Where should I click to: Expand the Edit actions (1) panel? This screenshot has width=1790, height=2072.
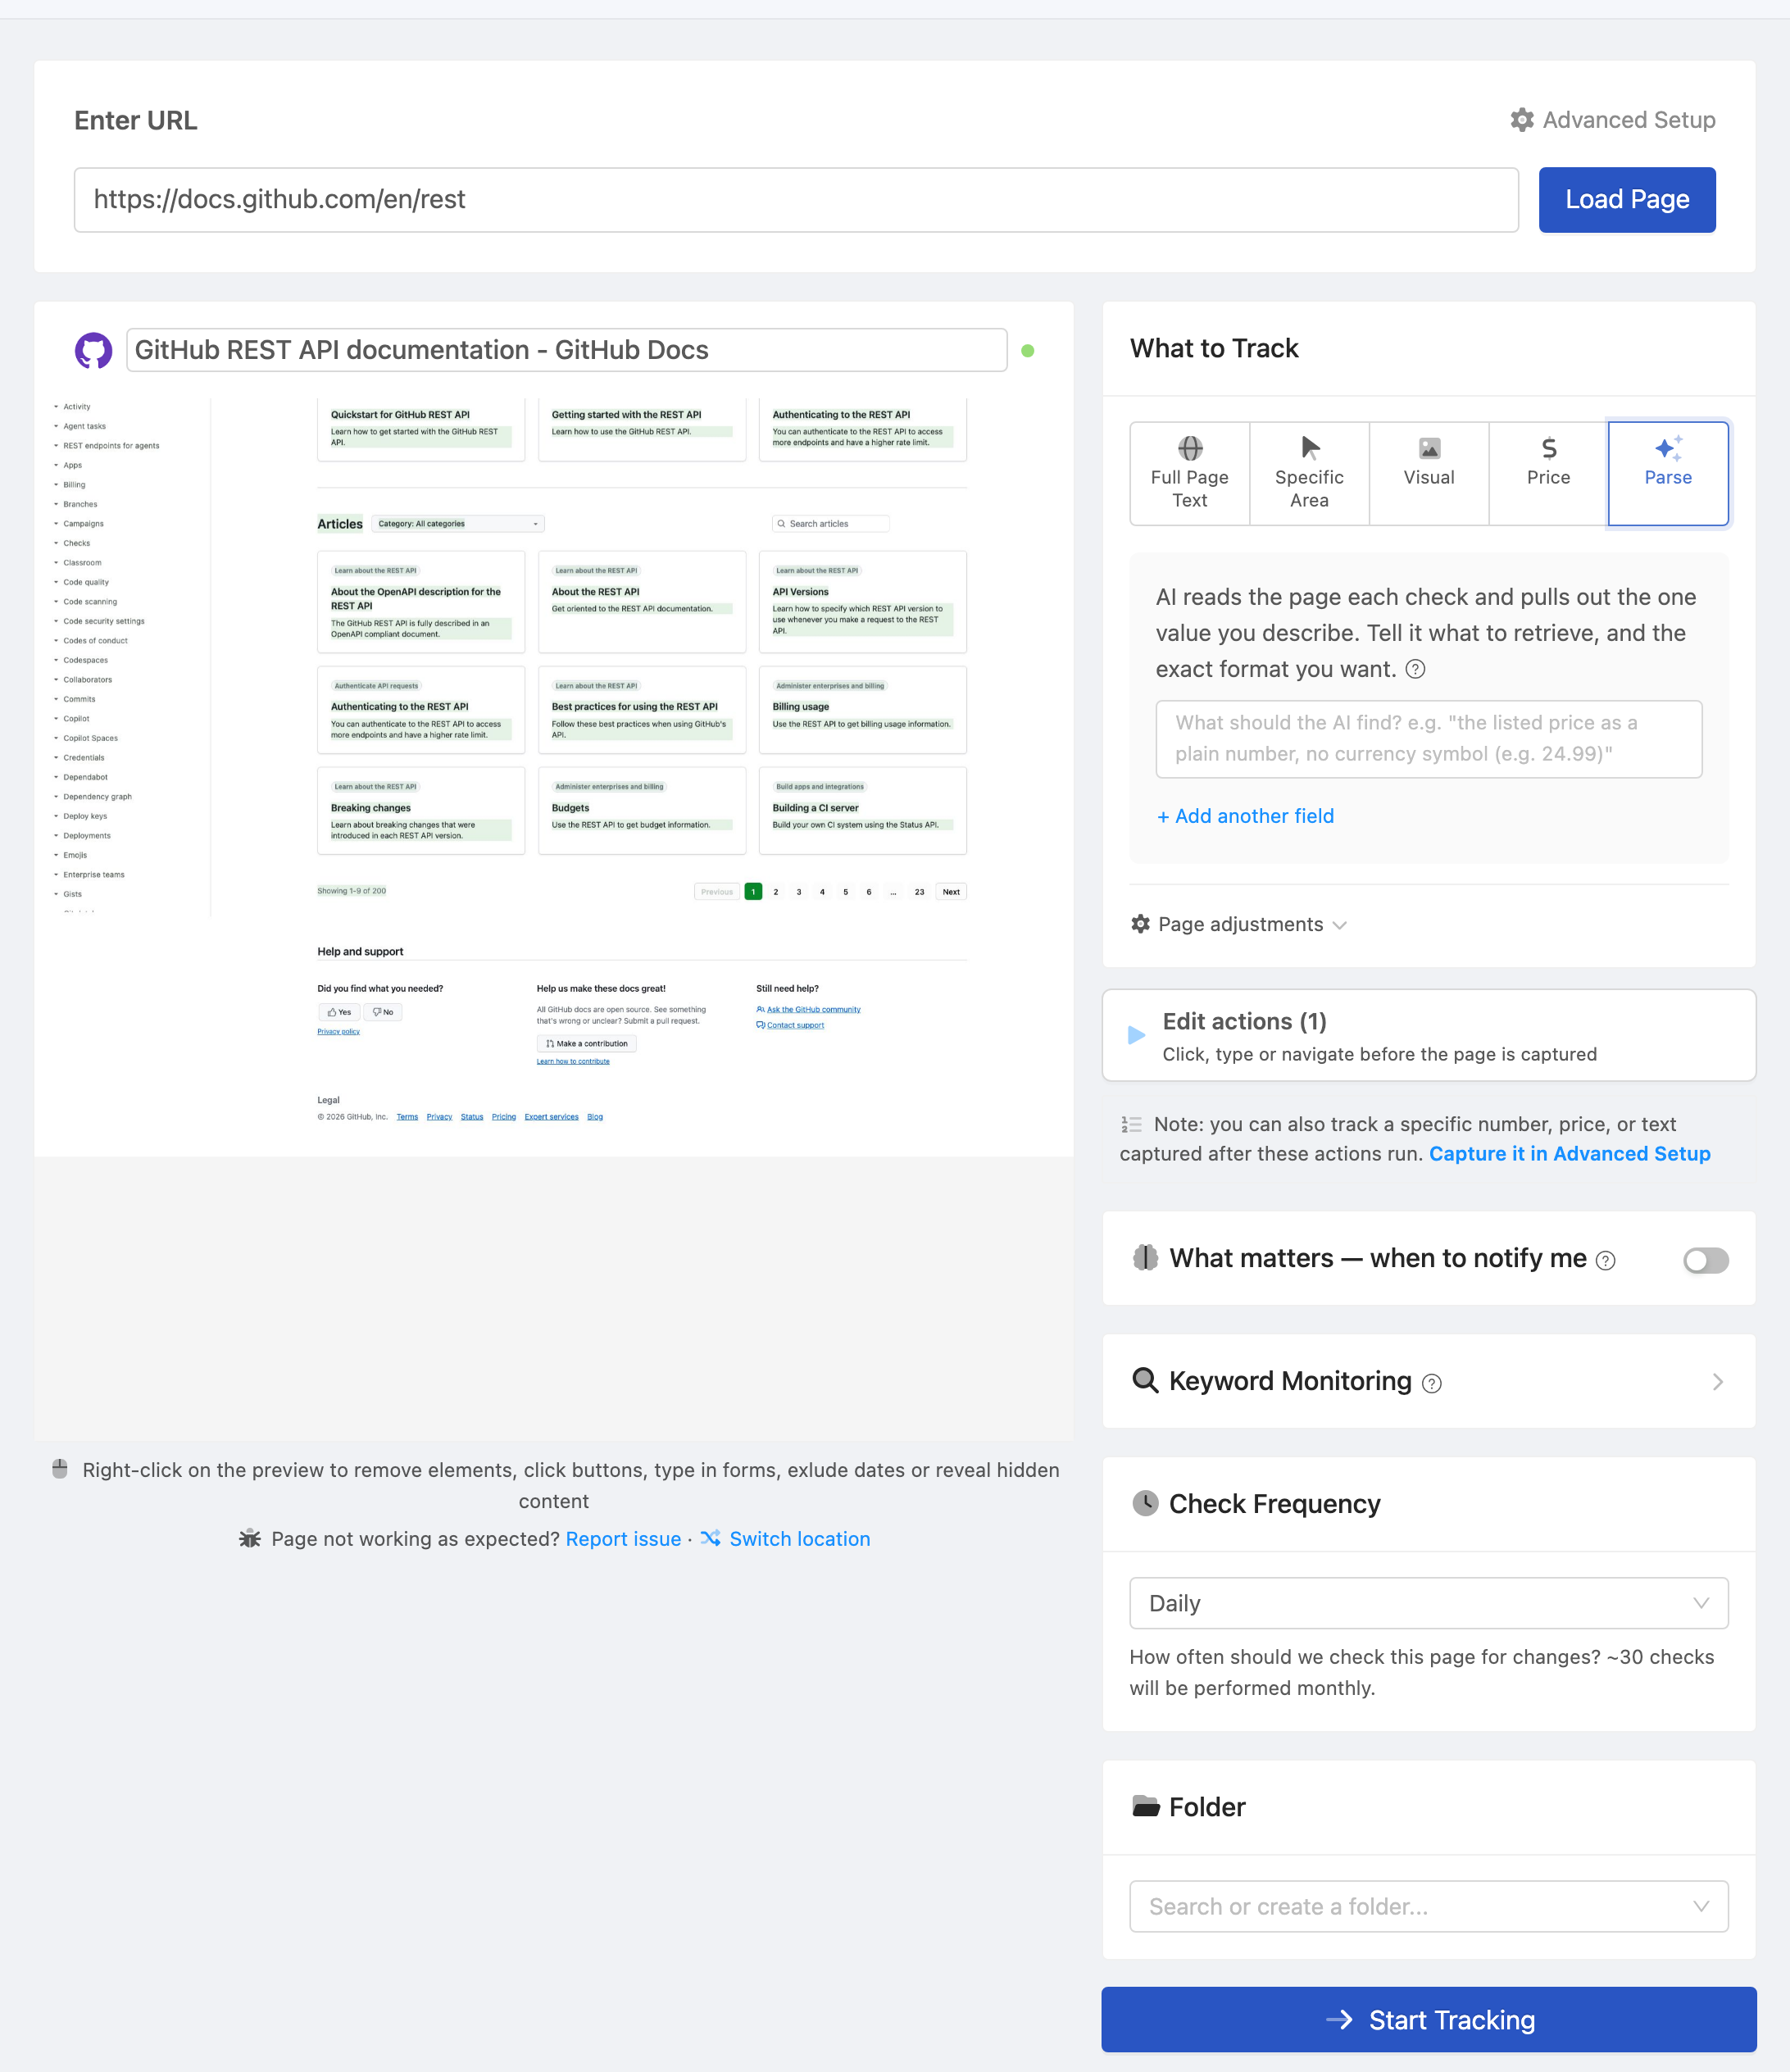(1428, 1035)
